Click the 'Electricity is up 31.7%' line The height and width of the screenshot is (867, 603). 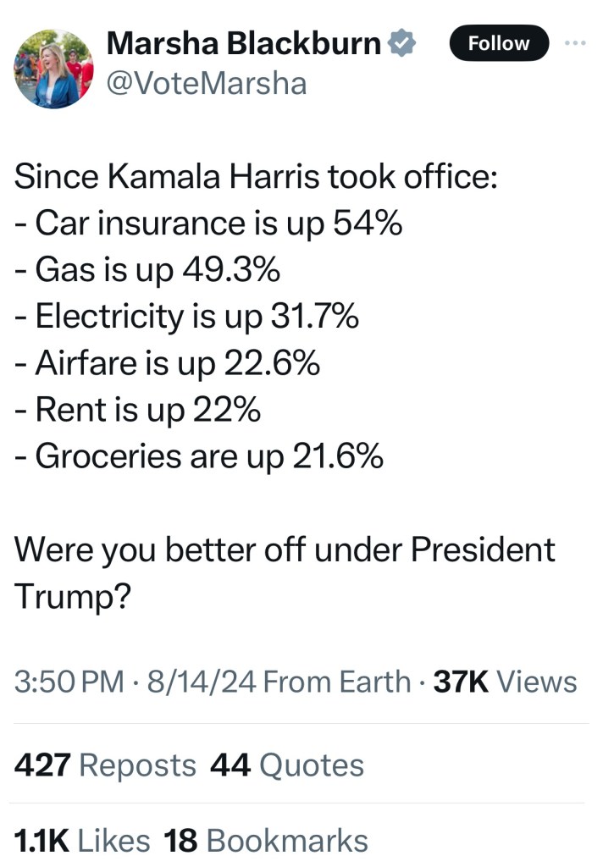(x=187, y=318)
